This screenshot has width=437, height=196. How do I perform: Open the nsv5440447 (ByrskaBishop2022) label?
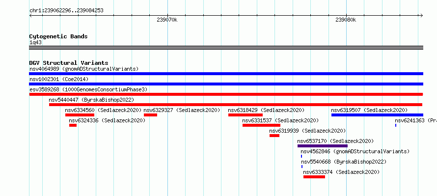tap(91, 100)
